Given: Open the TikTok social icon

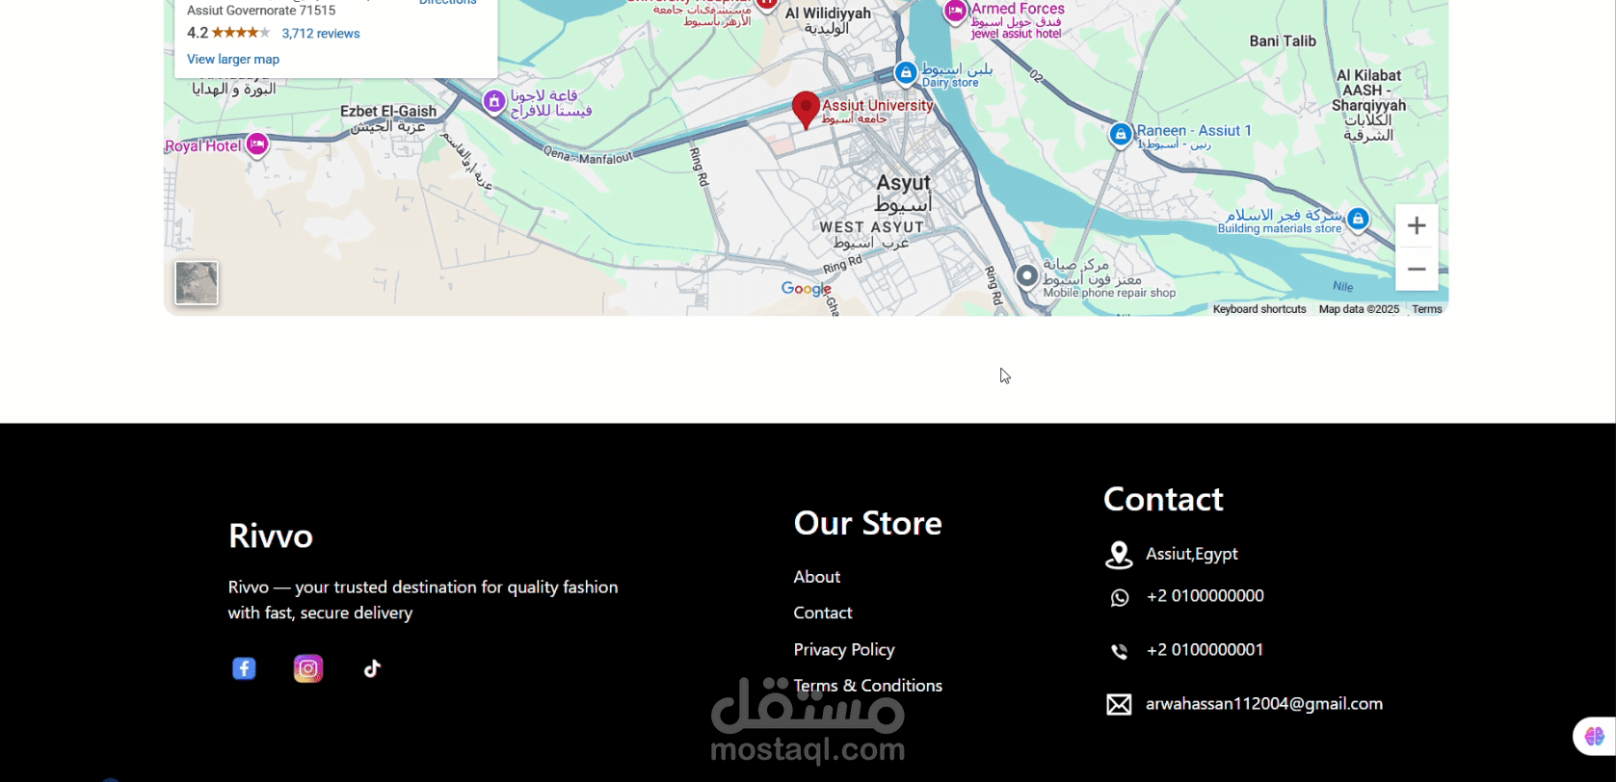Looking at the screenshot, I should pyautogui.click(x=373, y=668).
